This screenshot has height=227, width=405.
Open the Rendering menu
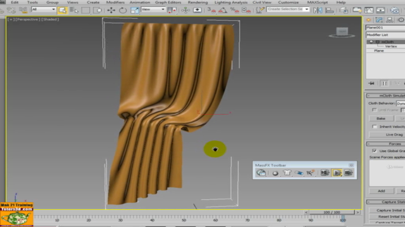[x=197, y=3]
